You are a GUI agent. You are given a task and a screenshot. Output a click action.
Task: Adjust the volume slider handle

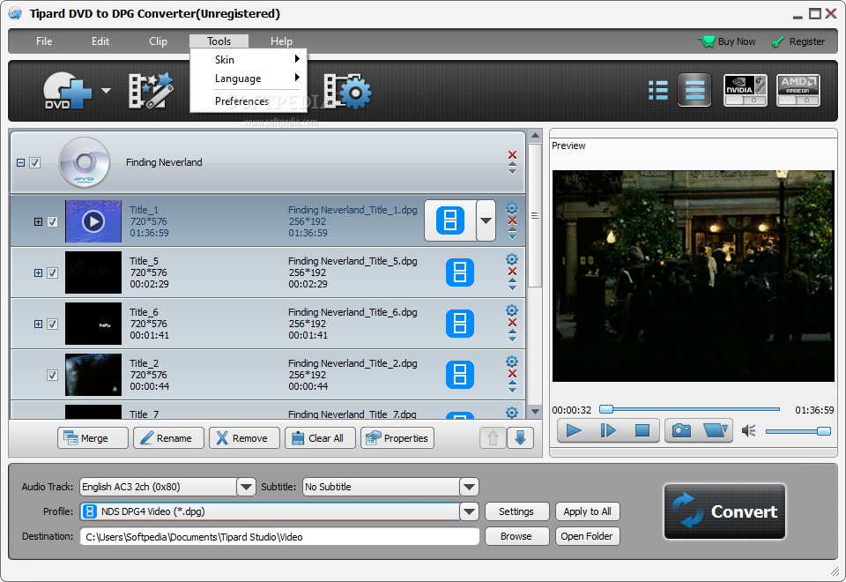coord(823,430)
